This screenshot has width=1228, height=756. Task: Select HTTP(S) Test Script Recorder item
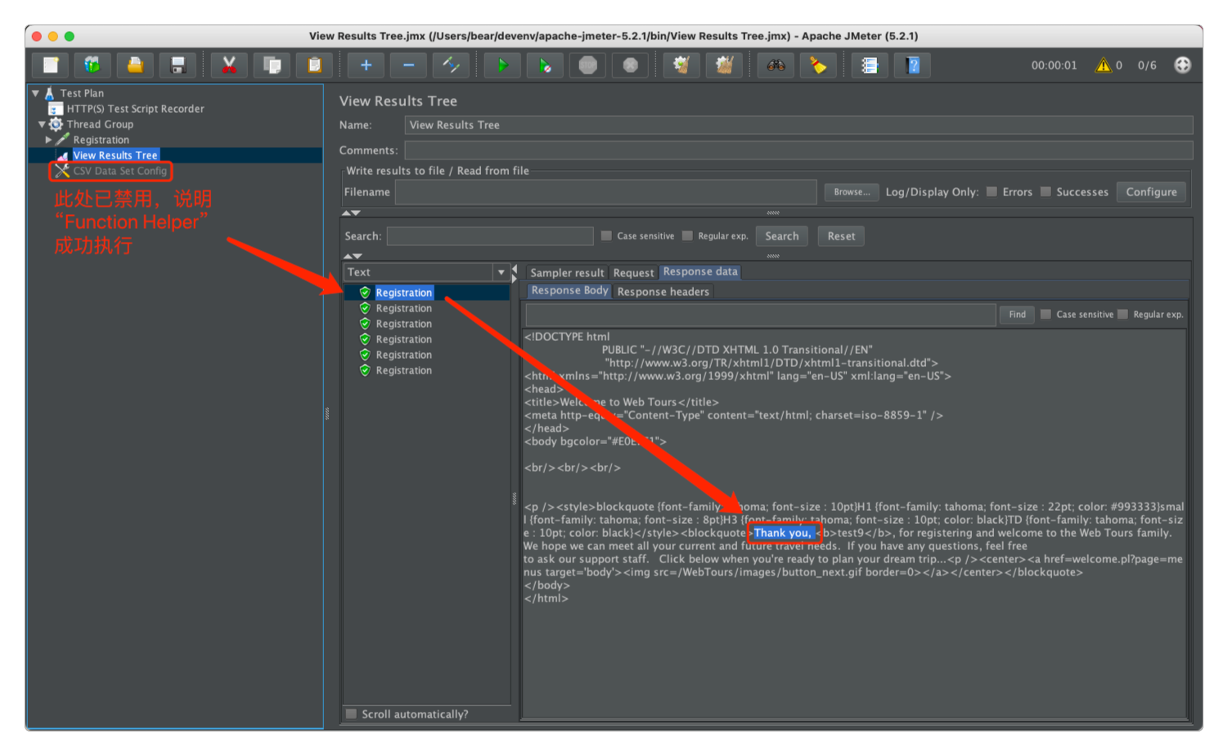[x=135, y=109]
